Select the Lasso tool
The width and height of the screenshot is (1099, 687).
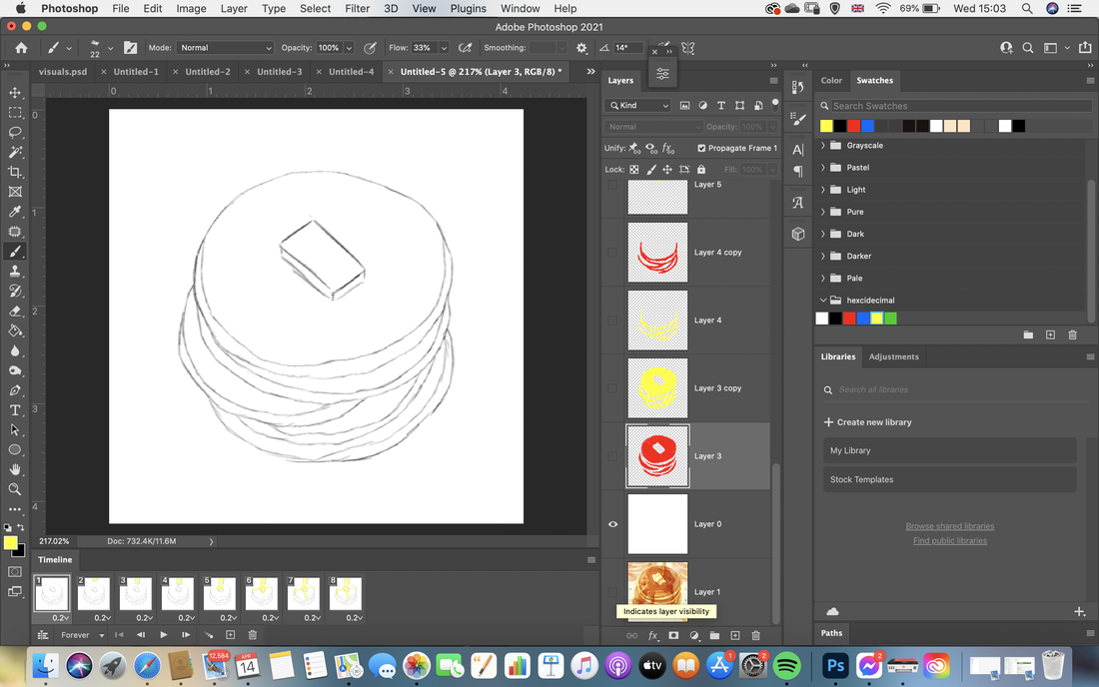click(15, 132)
